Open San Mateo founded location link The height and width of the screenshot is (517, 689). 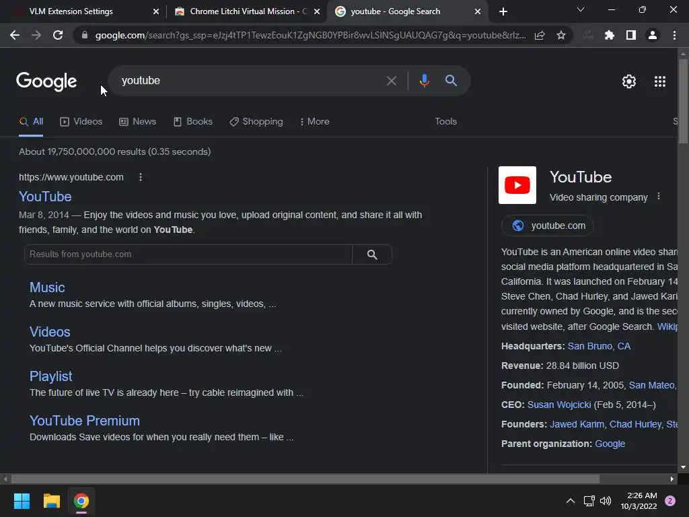pos(653,386)
